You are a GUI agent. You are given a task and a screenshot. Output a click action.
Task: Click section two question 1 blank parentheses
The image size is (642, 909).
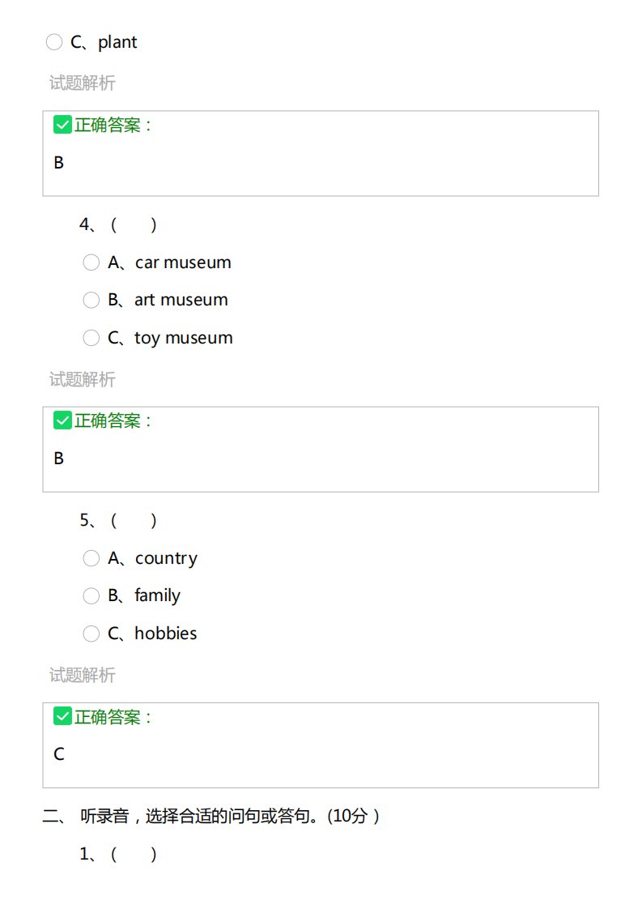[x=134, y=854]
